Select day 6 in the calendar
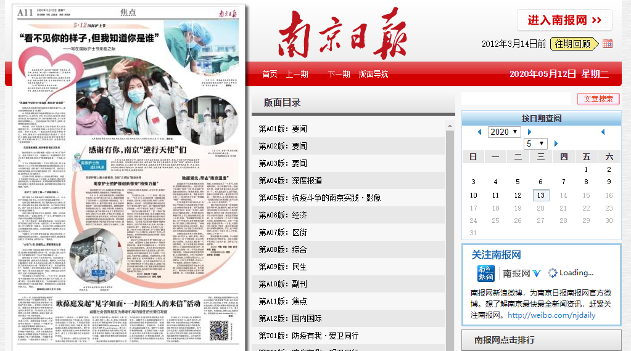The image size is (631, 351). coord(540,182)
